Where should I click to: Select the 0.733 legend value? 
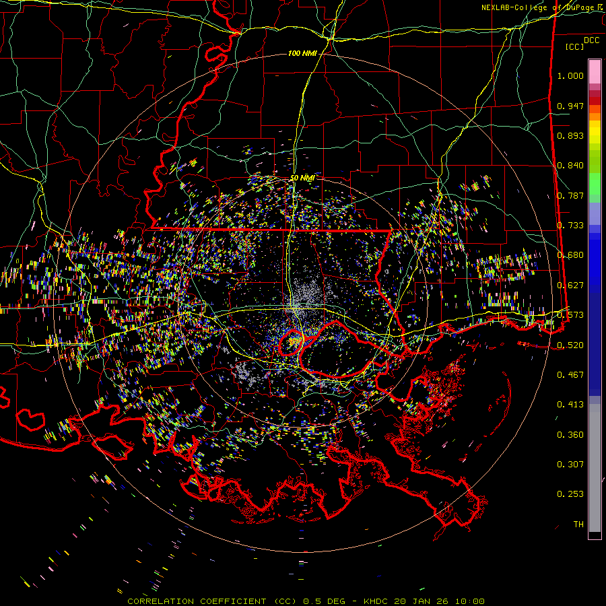570,226
